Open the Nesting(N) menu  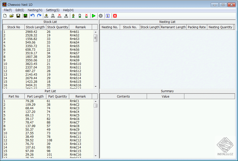coord(35,10)
